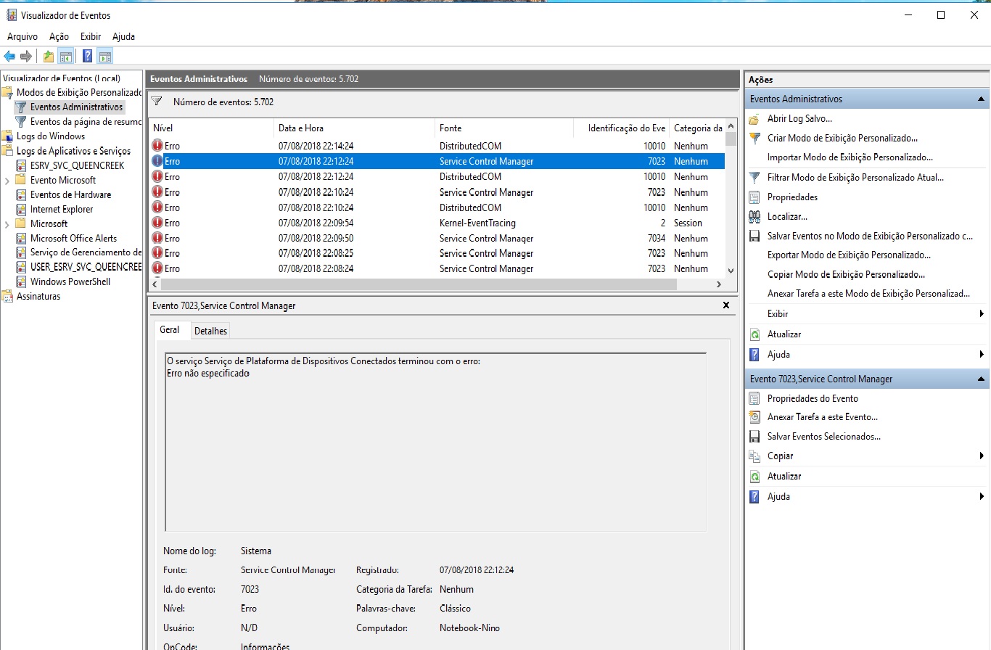The image size is (991, 650).
Task: Expand the Microsoft folder in the tree
Action: (7, 223)
